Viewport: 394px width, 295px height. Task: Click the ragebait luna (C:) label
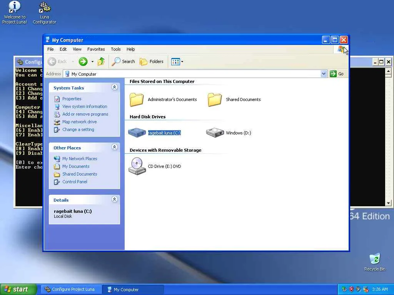click(x=164, y=133)
